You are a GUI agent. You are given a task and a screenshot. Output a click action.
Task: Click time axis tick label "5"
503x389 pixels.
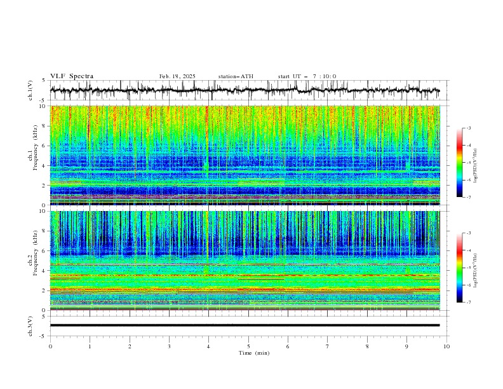pyautogui.click(x=248, y=346)
